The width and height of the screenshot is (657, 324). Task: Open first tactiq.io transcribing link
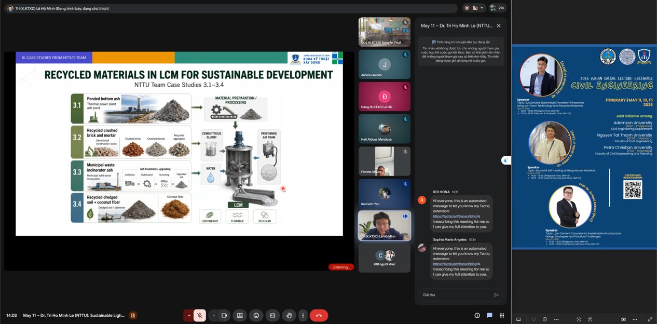[455, 216]
